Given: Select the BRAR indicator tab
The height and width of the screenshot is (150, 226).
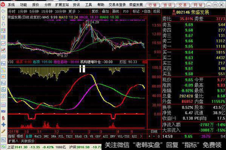Looking at the screenshot, I should pos(78,136).
